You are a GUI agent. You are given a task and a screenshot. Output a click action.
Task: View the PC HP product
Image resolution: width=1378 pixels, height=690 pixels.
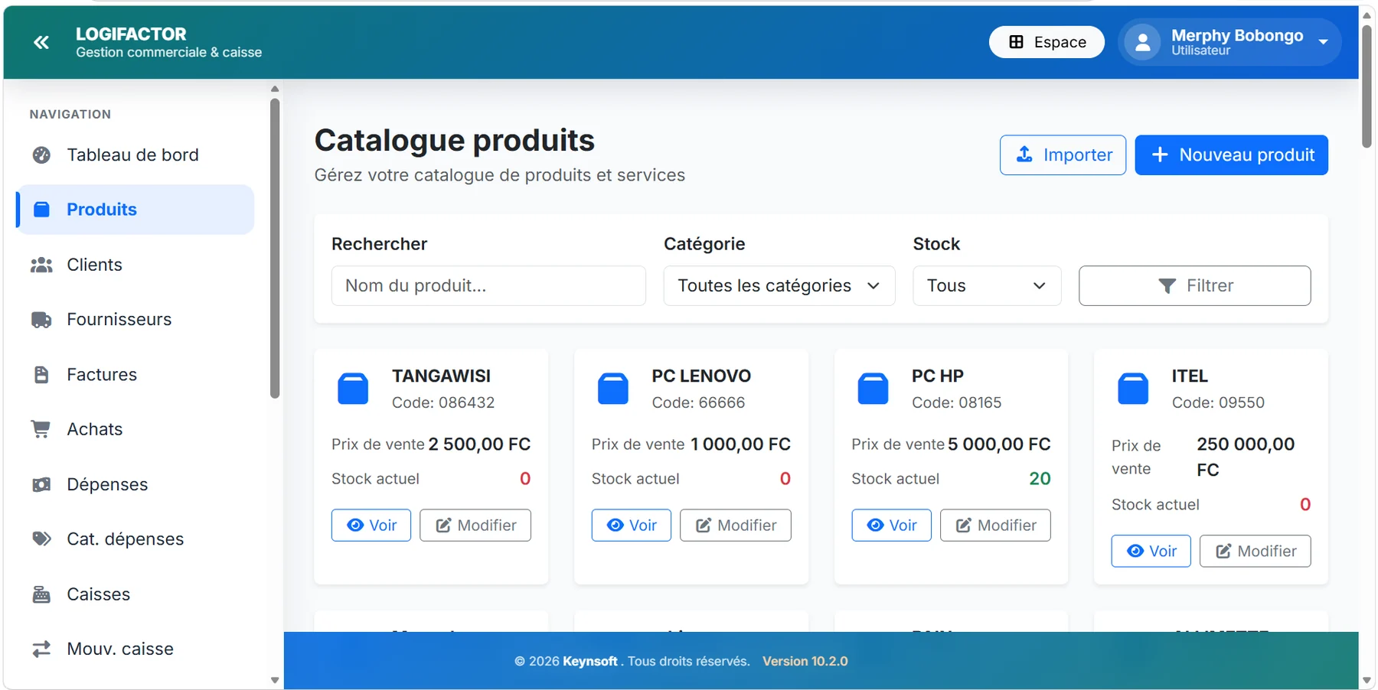tap(892, 526)
